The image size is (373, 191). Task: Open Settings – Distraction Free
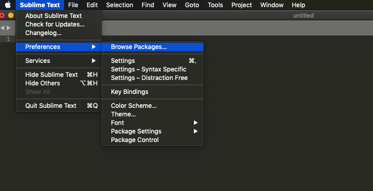click(x=149, y=78)
